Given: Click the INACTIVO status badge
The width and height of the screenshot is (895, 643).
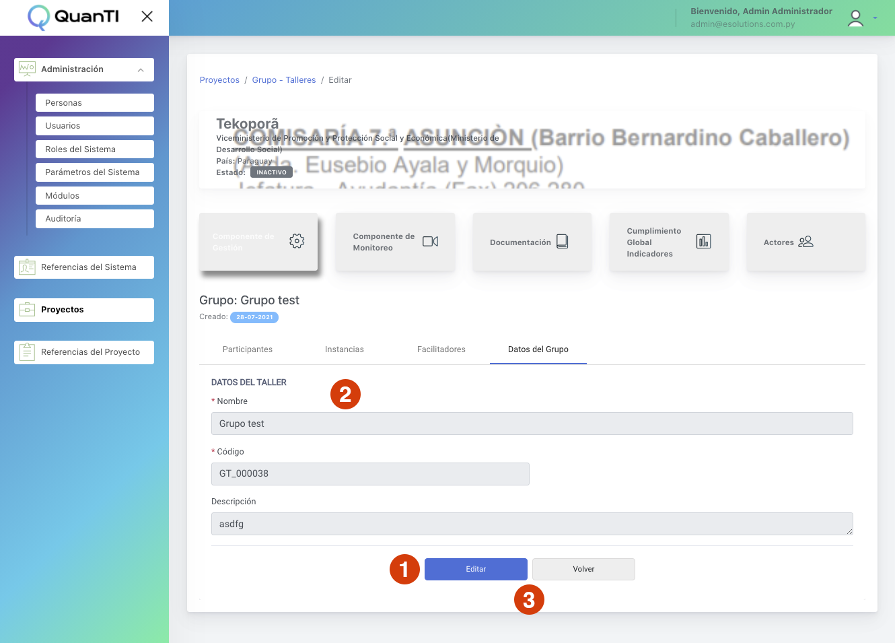Looking at the screenshot, I should pyautogui.click(x=271, y=172).
